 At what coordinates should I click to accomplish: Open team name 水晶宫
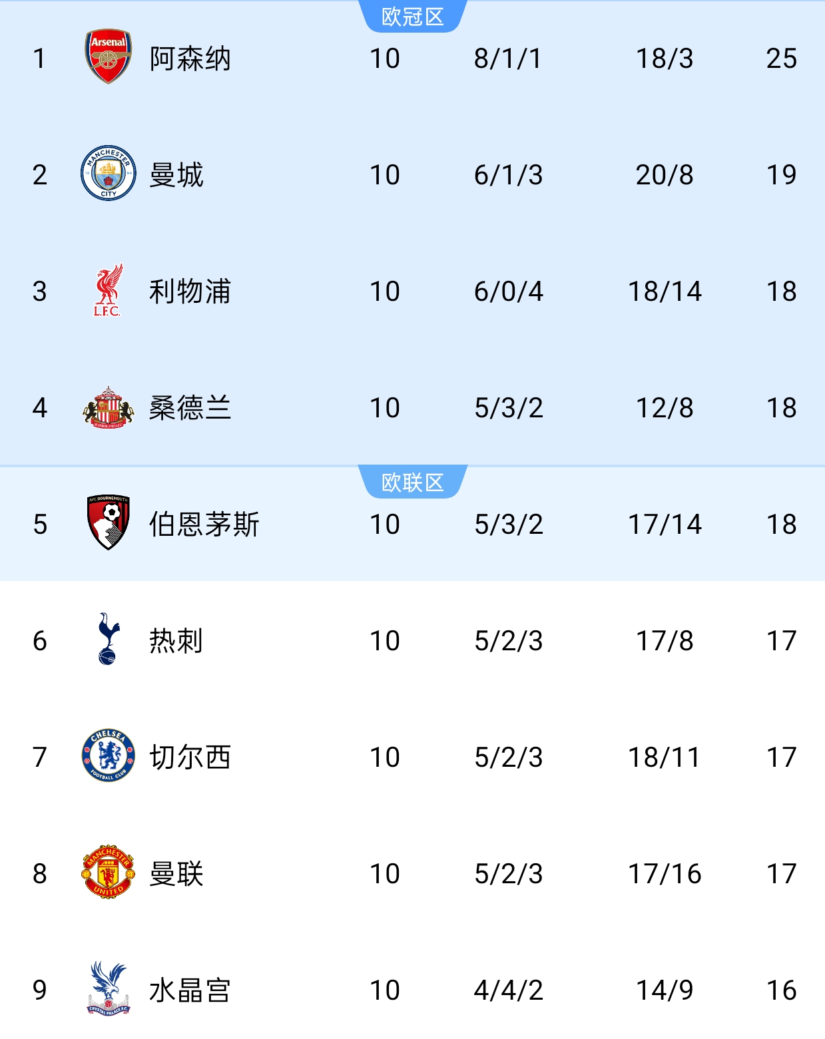[x=190, y=990]
